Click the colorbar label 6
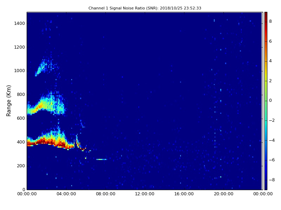Viewport: 281px width, 210px height. point(270,41)
